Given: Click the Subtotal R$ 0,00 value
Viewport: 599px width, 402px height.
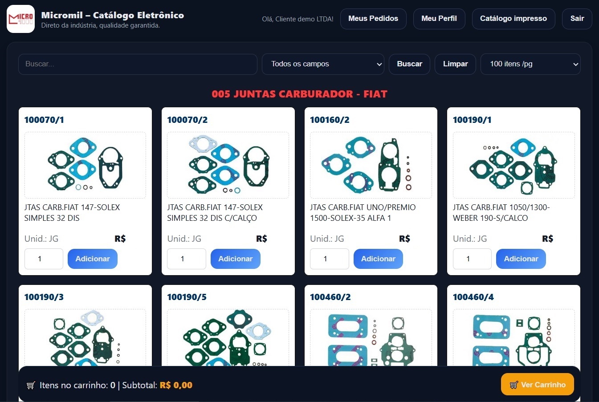Looking at the screenshot, I should [176, 386].
